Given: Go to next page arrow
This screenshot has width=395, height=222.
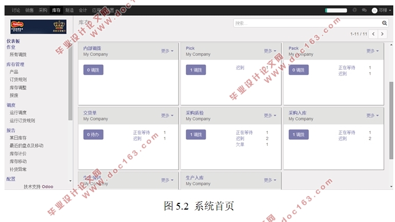Looking at the screenshot, I should click(x=382, y=34).
